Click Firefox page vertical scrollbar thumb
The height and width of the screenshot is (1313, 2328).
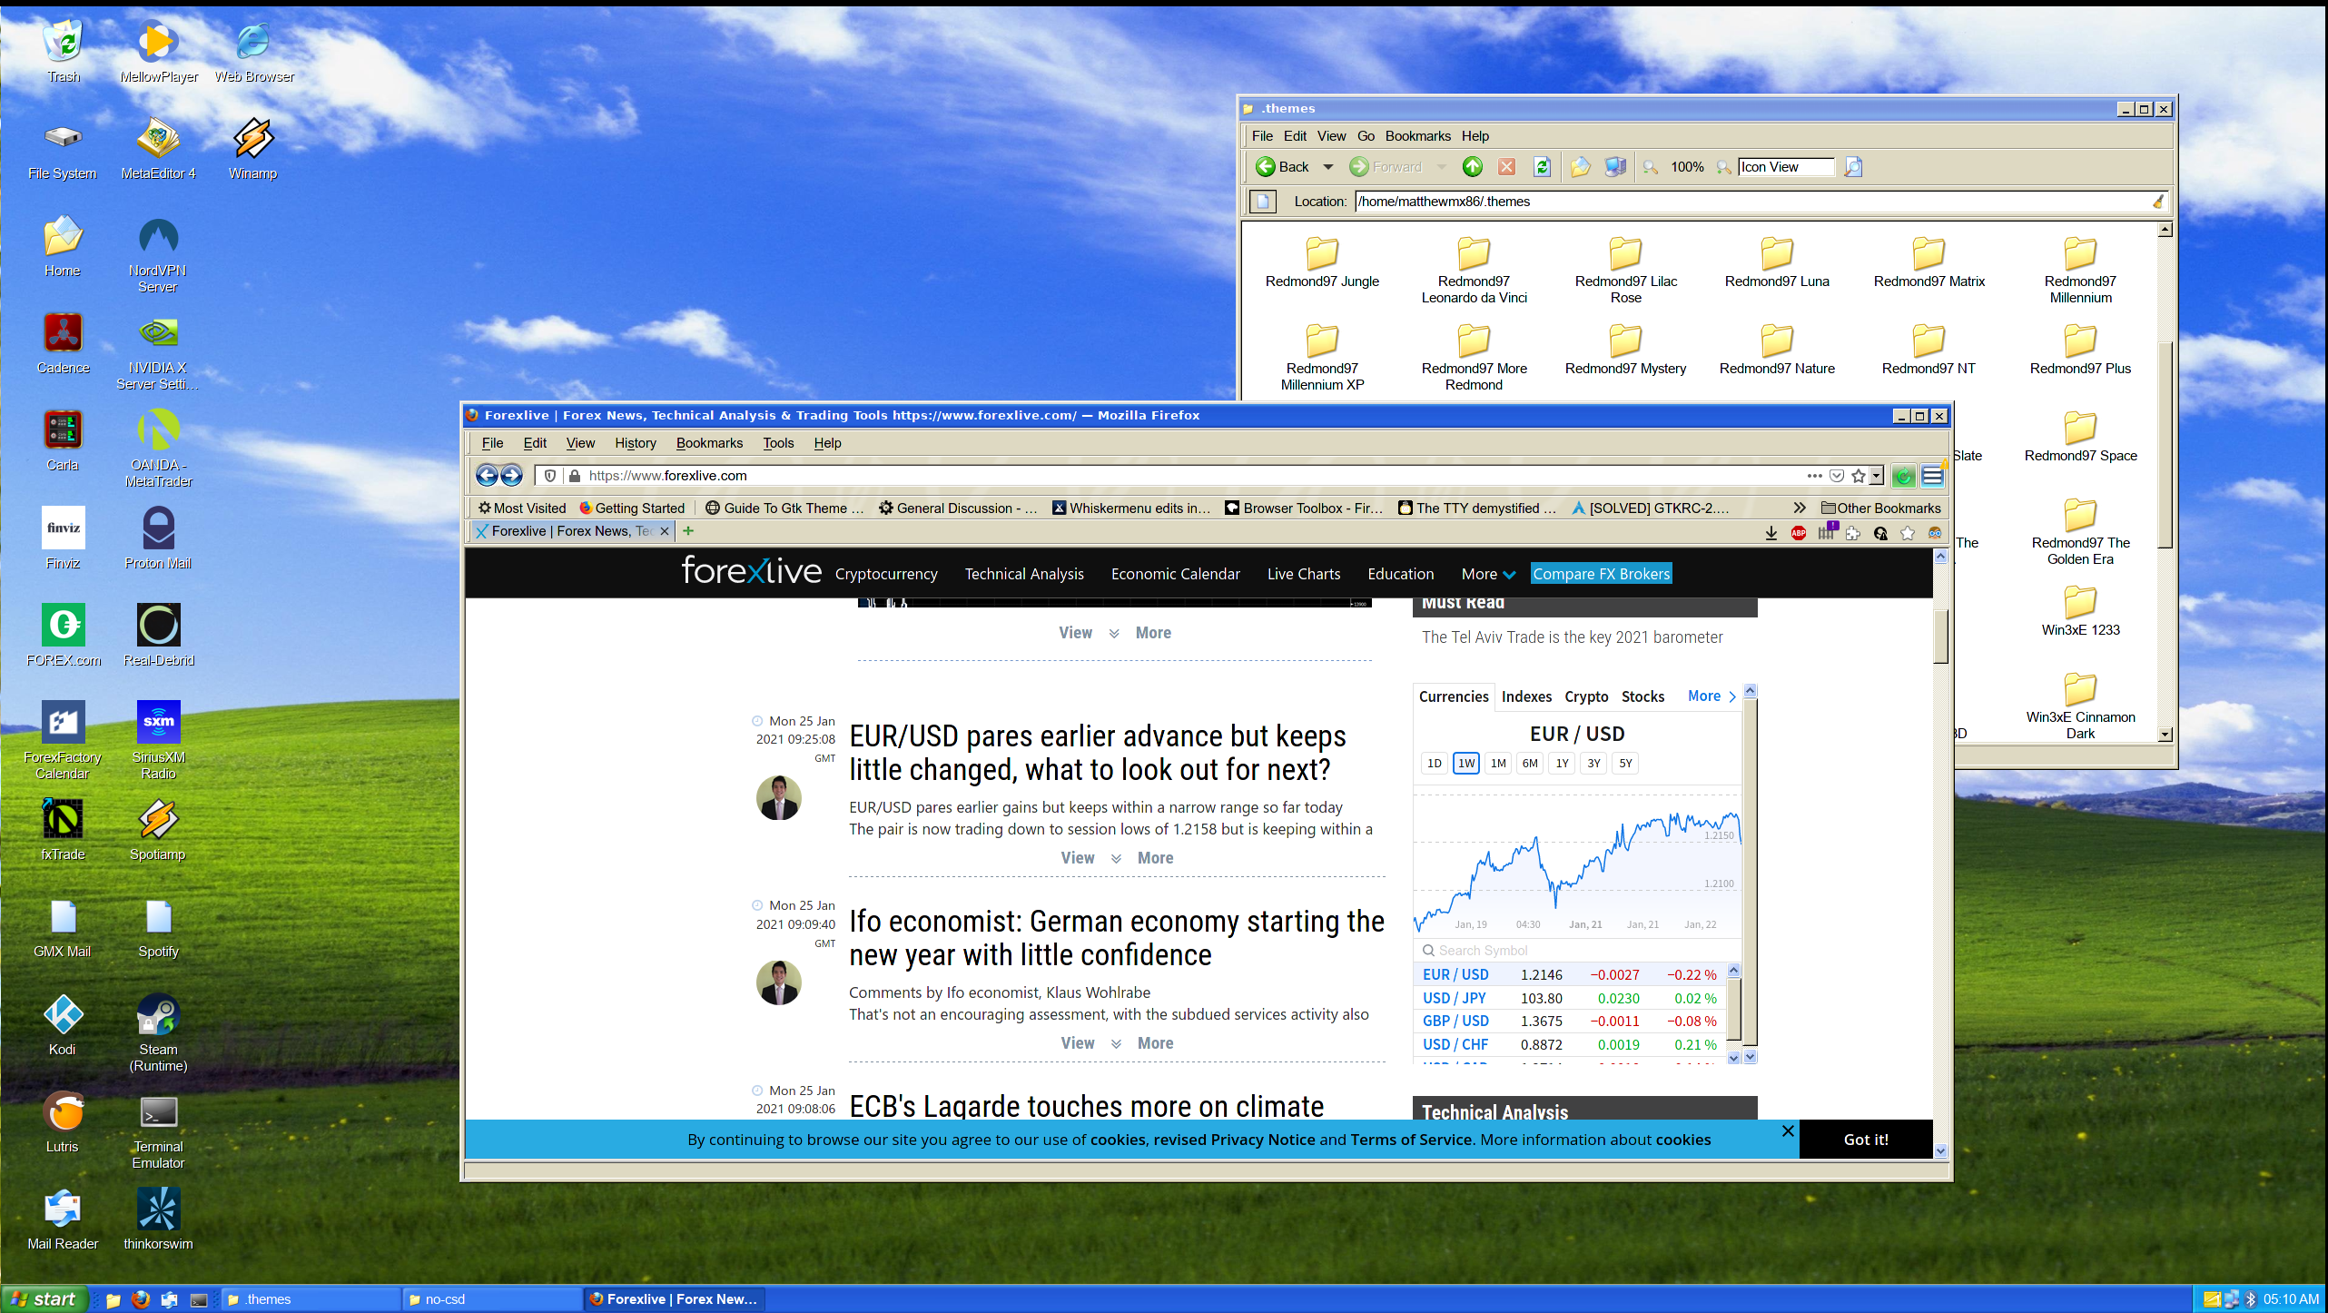point(1941,637)
